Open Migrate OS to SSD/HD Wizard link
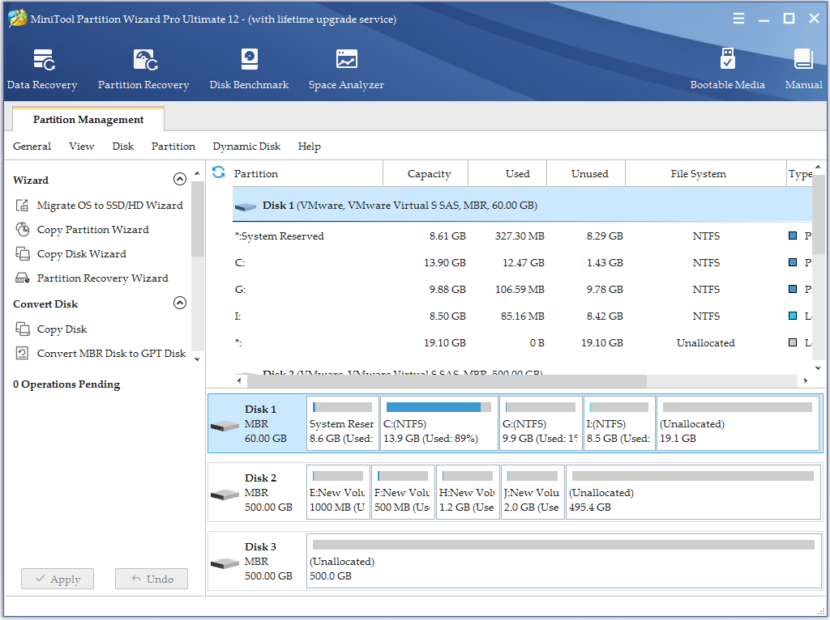Viewport: 830px width, 620px height. click(x=109, y=205)
